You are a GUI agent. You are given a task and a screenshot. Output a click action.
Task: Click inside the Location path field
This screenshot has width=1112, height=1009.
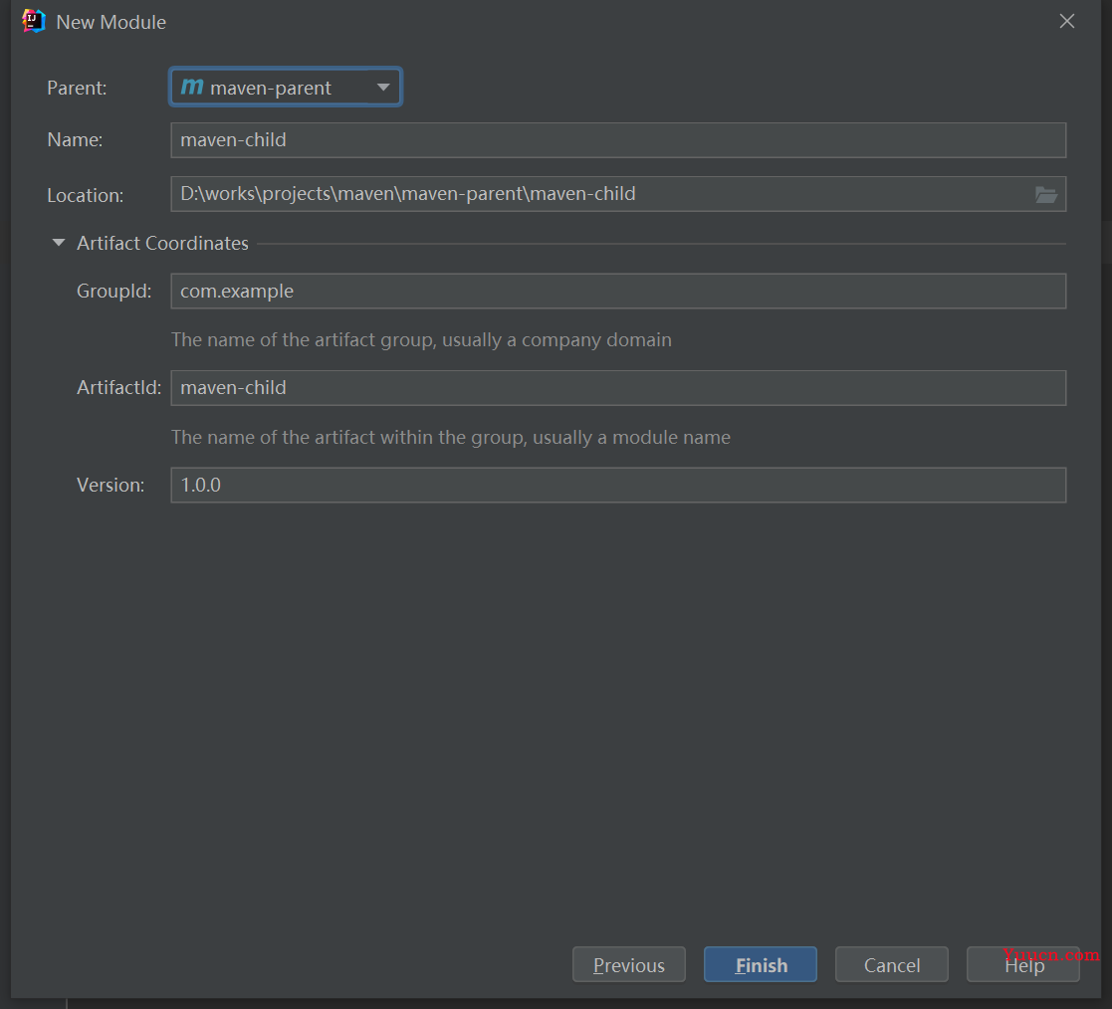click(597, 194)
